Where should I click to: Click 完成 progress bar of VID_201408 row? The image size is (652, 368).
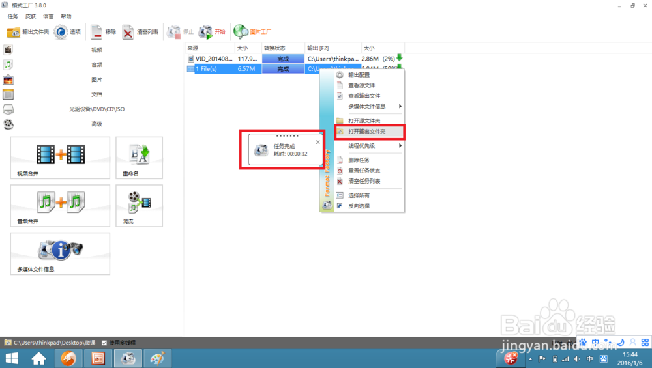(x=283, y=59)
